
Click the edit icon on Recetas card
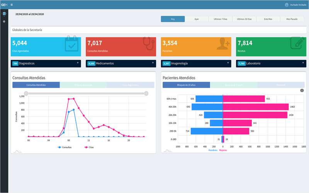297,43
